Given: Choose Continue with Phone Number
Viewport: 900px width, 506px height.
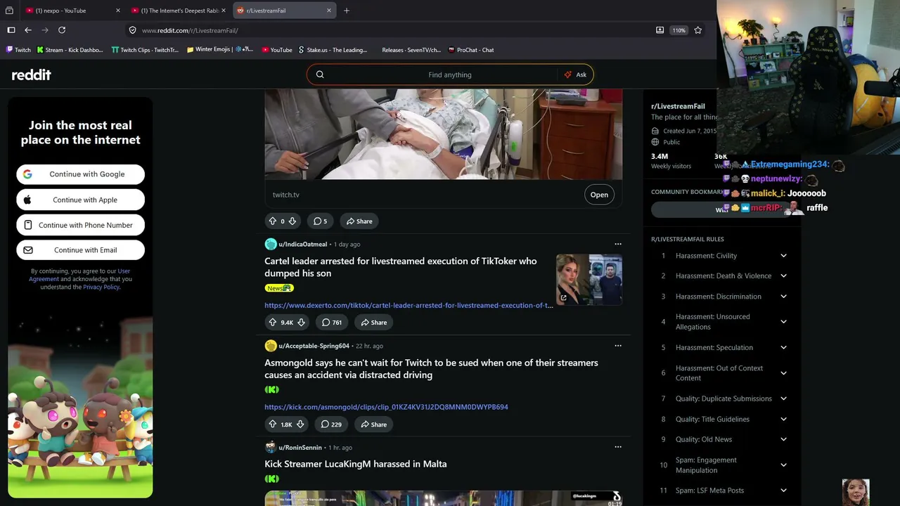Looking at the screenshot, I should point(80,225).
